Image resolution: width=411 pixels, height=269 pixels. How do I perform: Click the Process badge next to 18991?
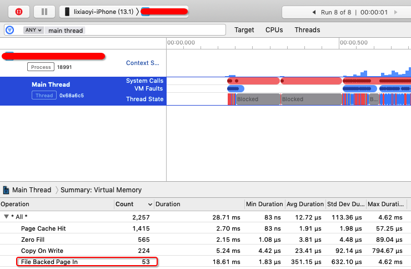click(x=41, y=67)
